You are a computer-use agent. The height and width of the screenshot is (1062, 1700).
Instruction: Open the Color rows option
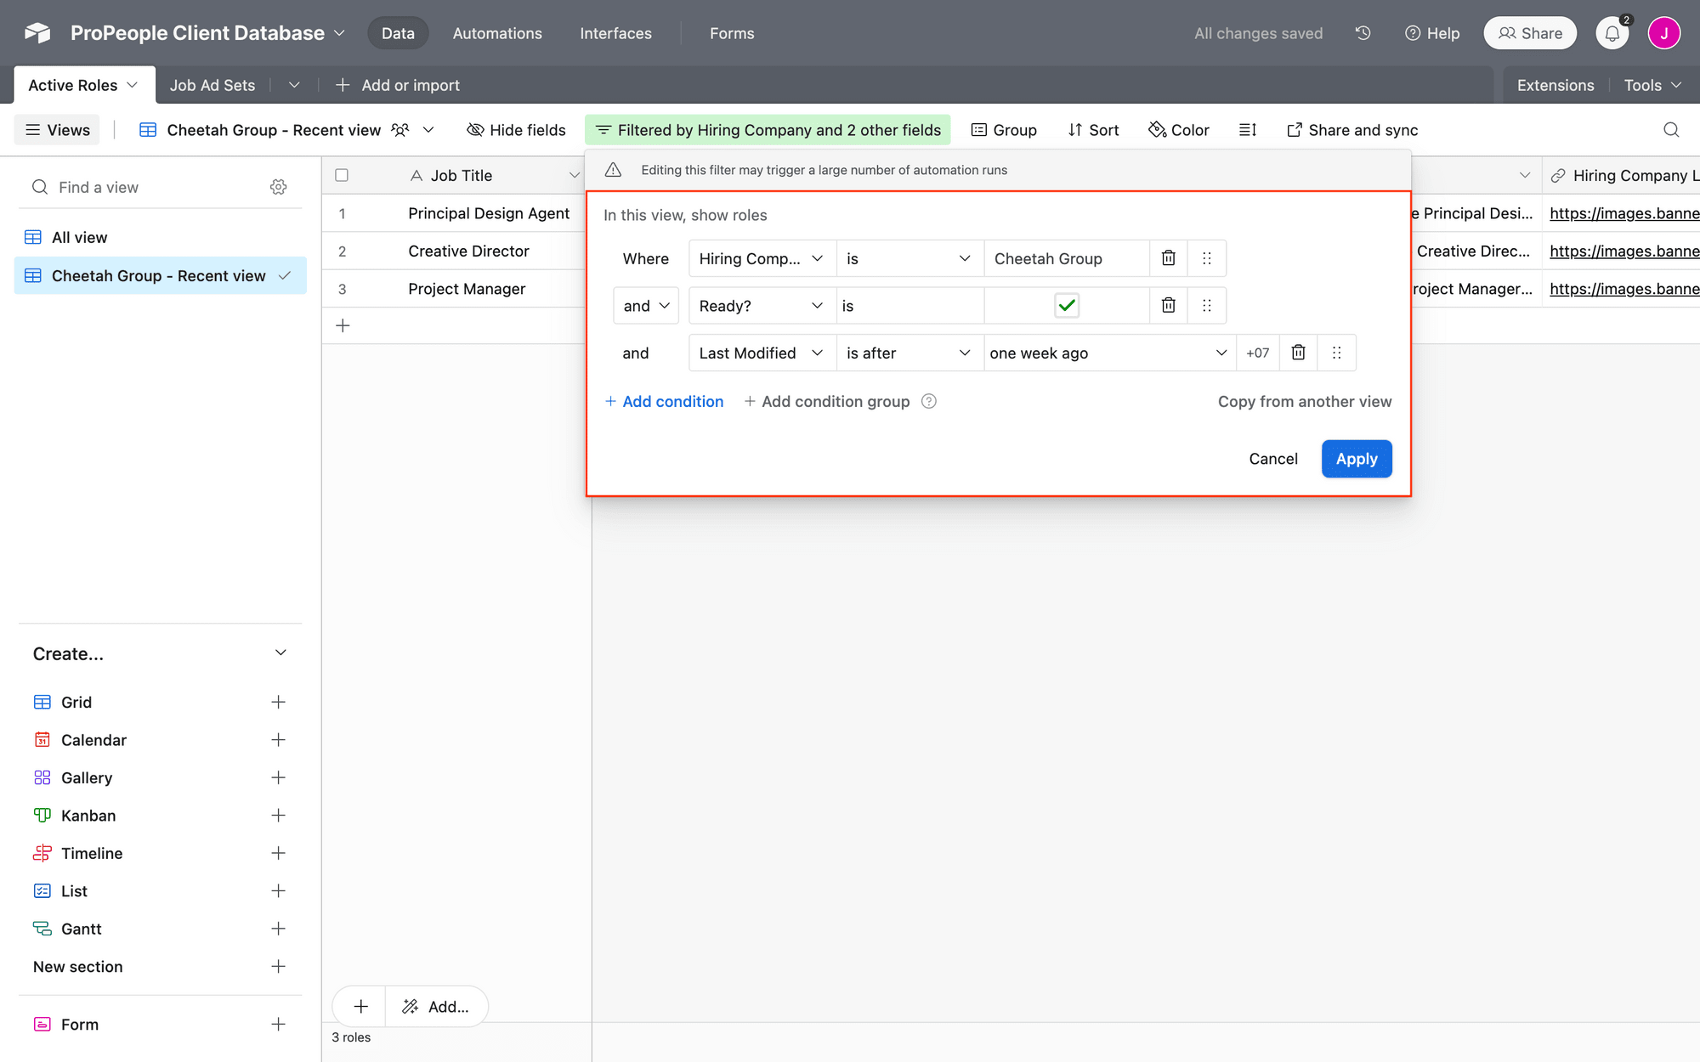point(1178,130)
